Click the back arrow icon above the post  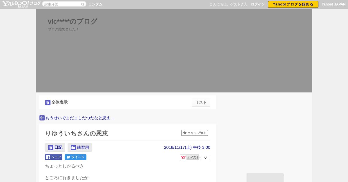click(x=42, y=118)
